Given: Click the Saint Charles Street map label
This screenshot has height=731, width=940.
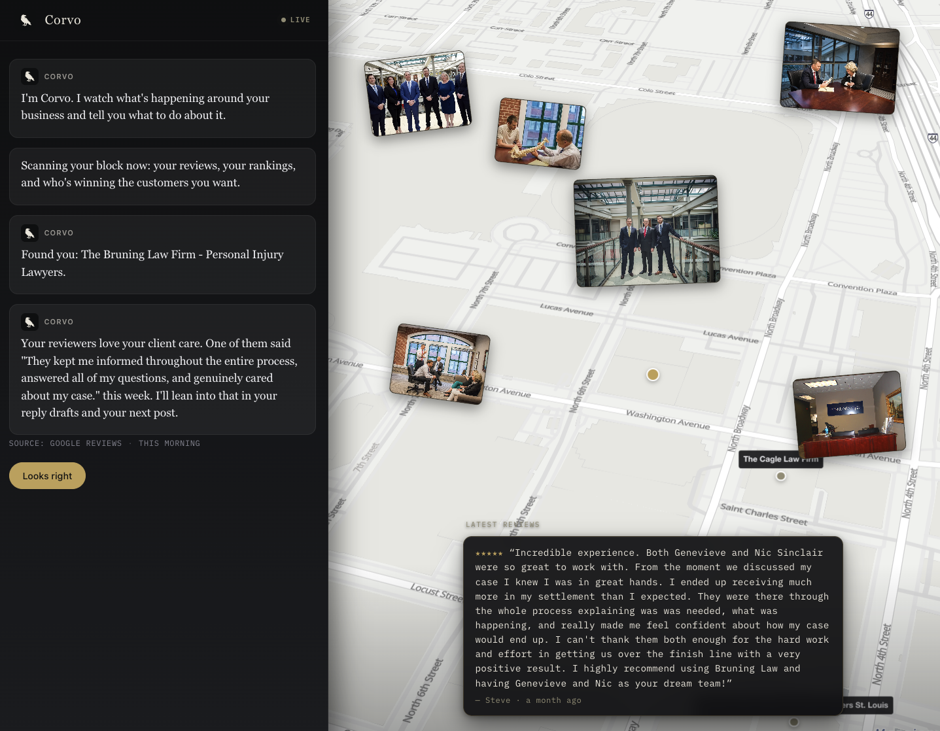Looking at the screenshot, I should 764,514.
